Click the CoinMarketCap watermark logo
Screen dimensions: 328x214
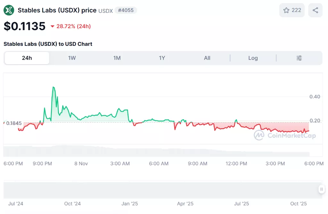pos(285,136)
